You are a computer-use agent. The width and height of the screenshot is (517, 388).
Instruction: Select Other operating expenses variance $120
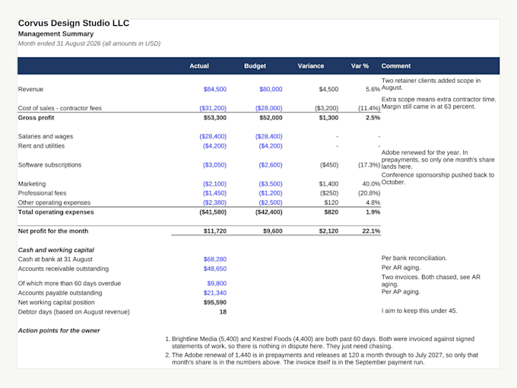click(x=331, y=202)
